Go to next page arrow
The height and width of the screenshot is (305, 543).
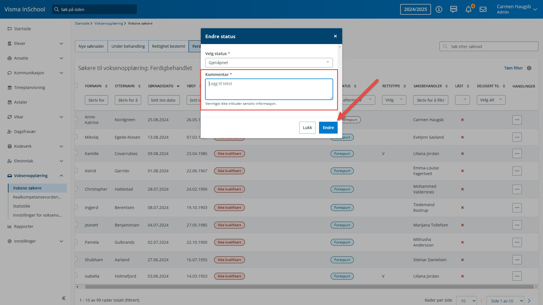(529, 301)
